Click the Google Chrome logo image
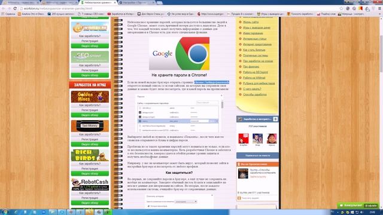The height and width of the screenshot is (215, 383). pyautogui.click(x=180, y=54)
